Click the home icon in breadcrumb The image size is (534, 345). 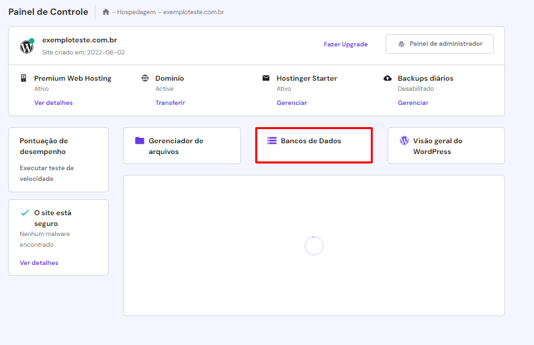(106, 12)
